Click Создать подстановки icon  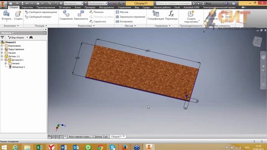pos(191,13)
